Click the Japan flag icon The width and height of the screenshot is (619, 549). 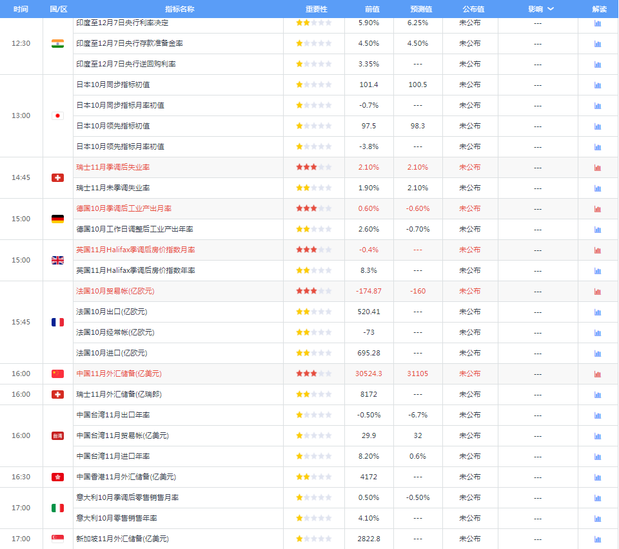pyautogui.click(x=57, y=115)
